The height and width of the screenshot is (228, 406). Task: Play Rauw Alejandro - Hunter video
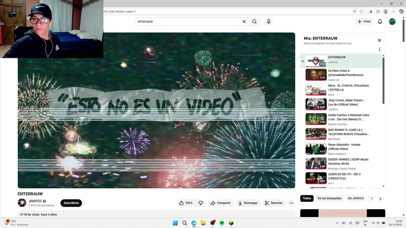point(341,149)
